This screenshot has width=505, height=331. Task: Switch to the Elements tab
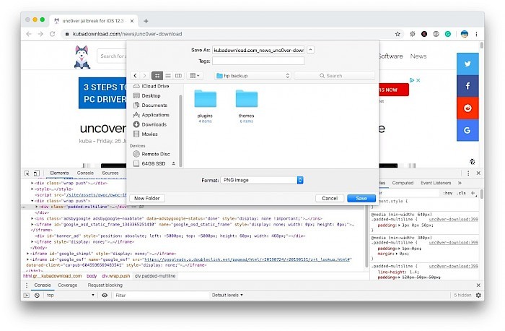point(59,173)
